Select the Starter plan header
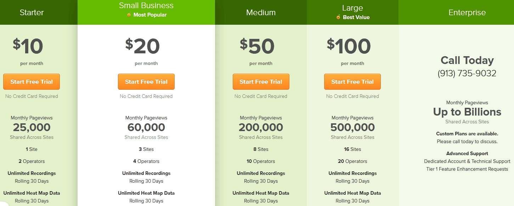Screen dimensions: 514x206 (32, 12)
